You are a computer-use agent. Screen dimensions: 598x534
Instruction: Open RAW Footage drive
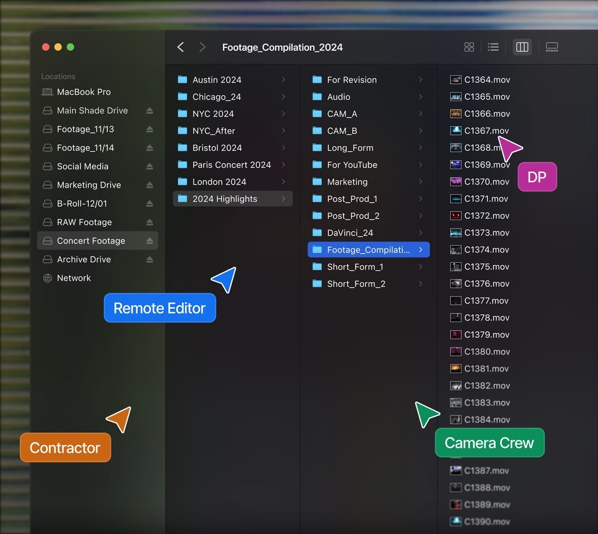point(98,222)
